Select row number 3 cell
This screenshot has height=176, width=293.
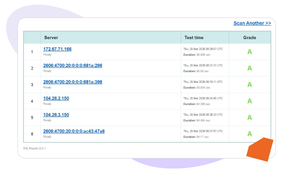pos(32,85)
